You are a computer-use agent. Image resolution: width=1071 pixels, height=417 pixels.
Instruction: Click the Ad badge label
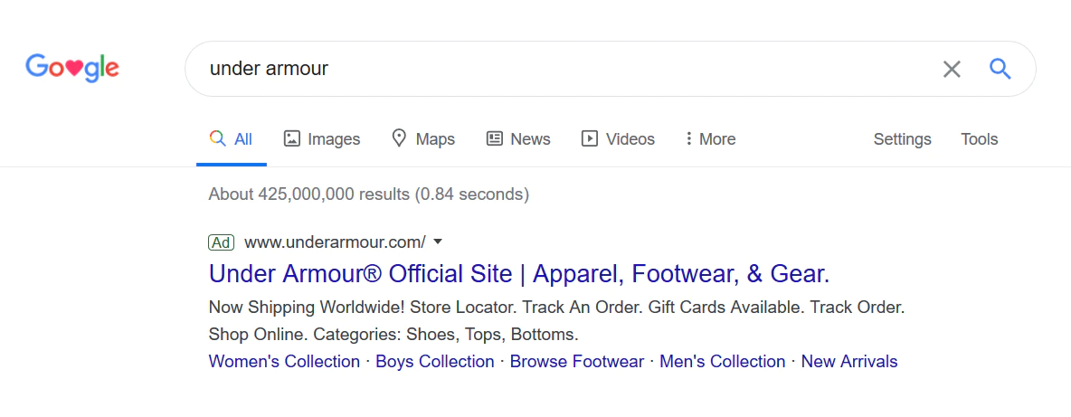[x=221, y=242]
